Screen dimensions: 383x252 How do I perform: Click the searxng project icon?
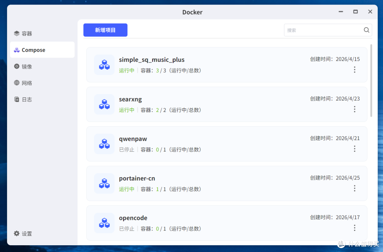[x=104, y=104]
